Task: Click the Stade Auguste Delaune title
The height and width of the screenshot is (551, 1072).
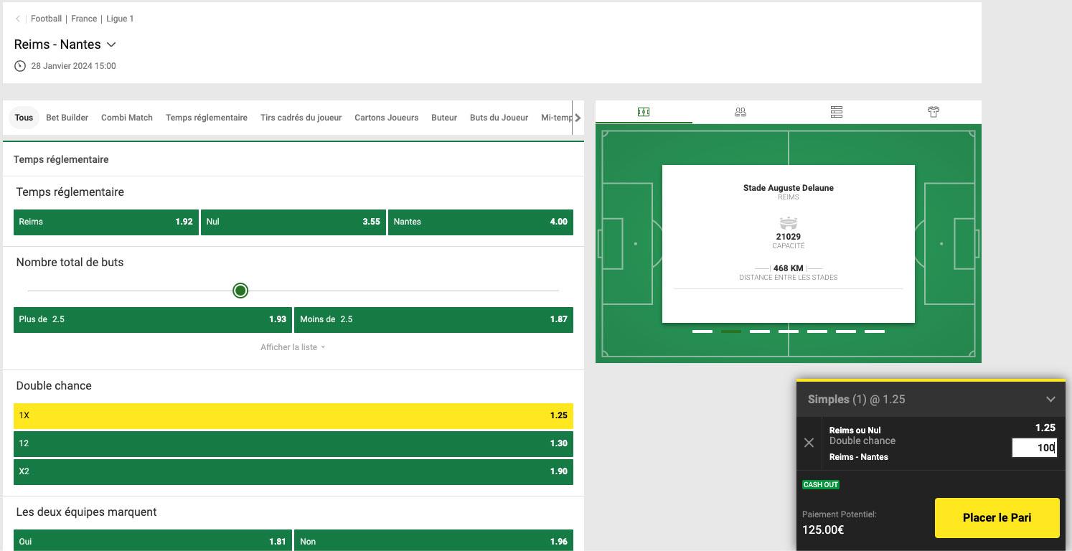Action: 789,188
